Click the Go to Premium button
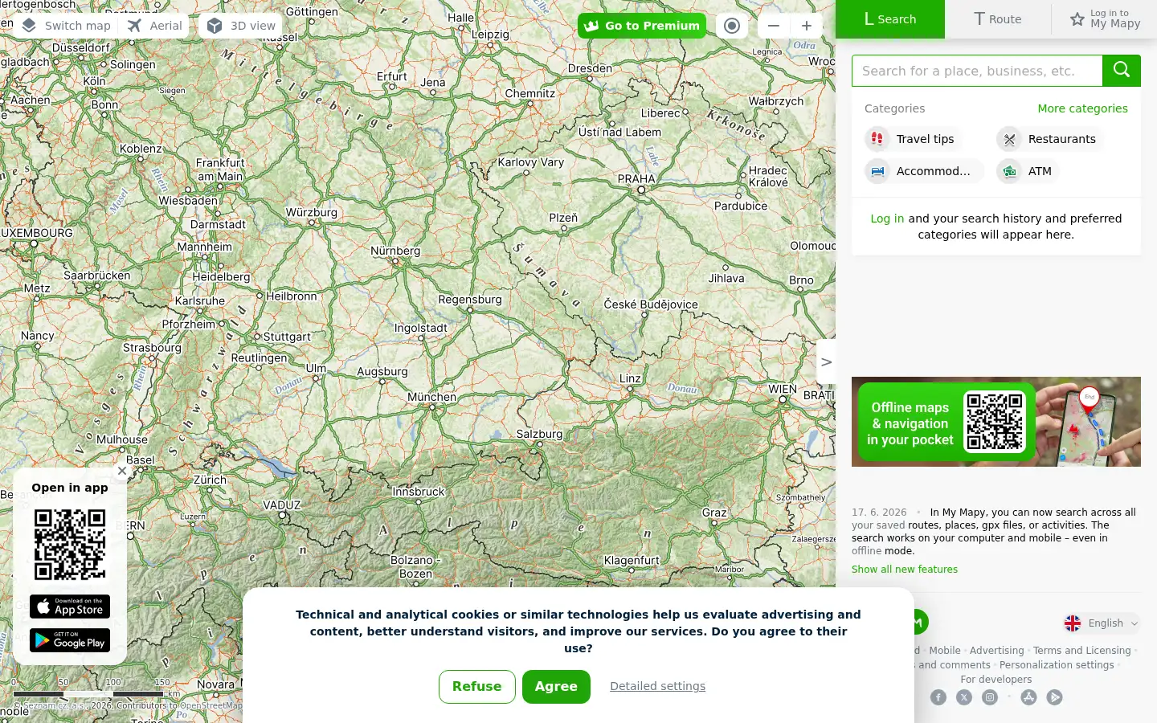Viewport: 1157px width, 723px height. [x=642, y=26]
